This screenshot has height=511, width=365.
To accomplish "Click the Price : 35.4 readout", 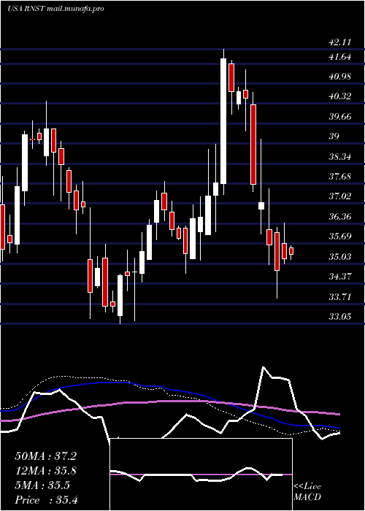I will [45, 500].
